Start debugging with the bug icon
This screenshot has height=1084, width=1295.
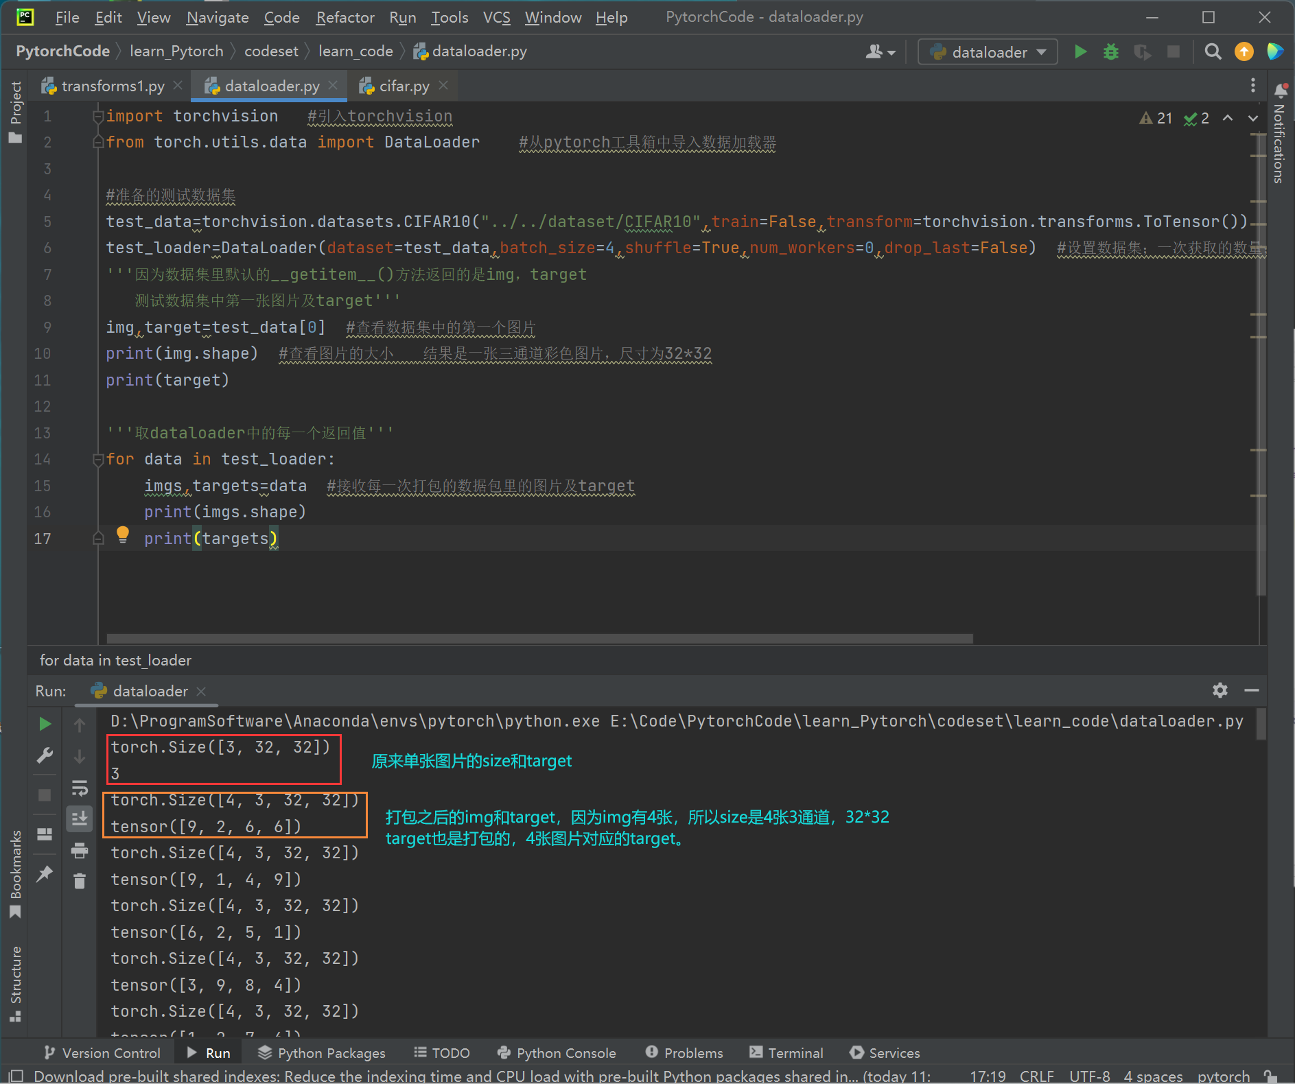click(1110, 52)
